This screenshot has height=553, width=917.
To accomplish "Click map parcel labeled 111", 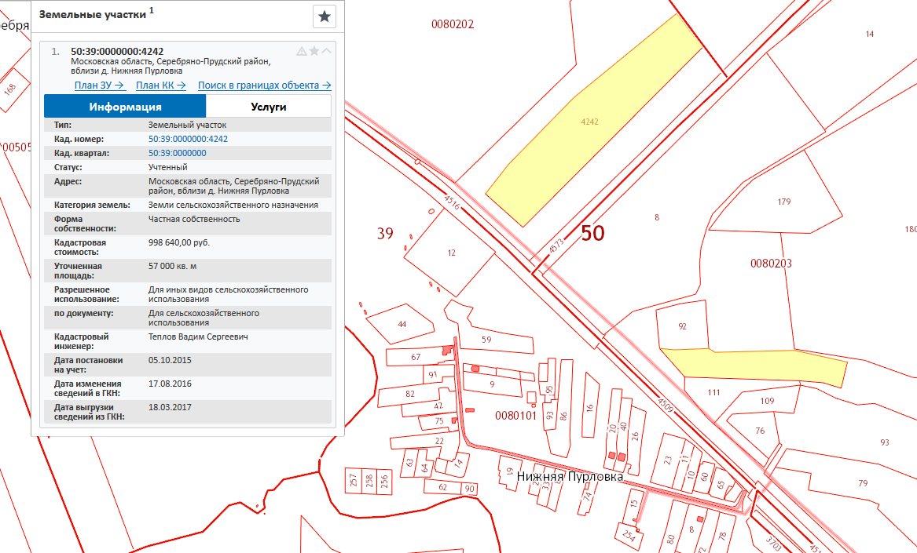I will coord(713,392).
